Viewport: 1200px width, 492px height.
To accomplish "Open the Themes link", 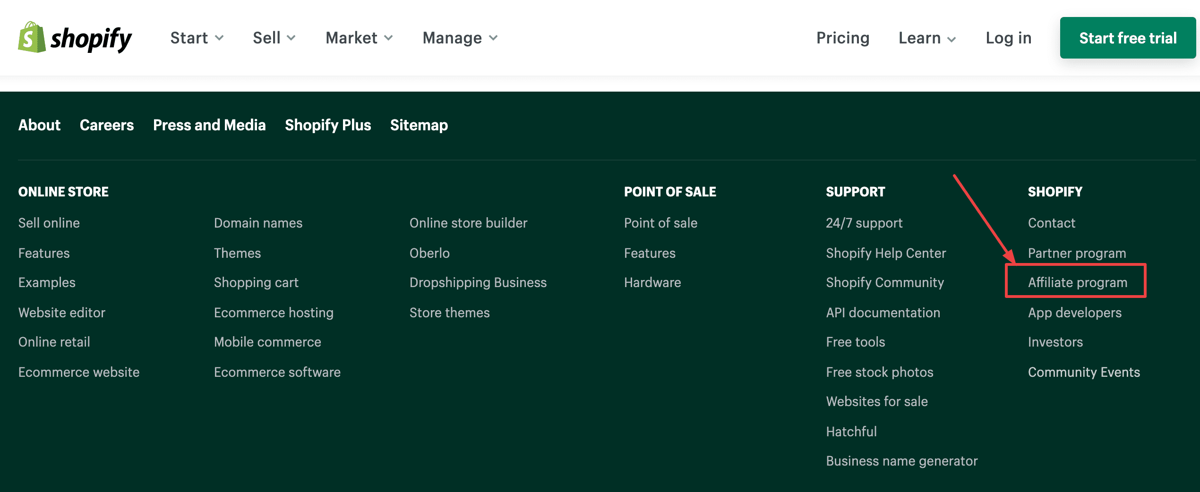I will click(x=237, y=253).
